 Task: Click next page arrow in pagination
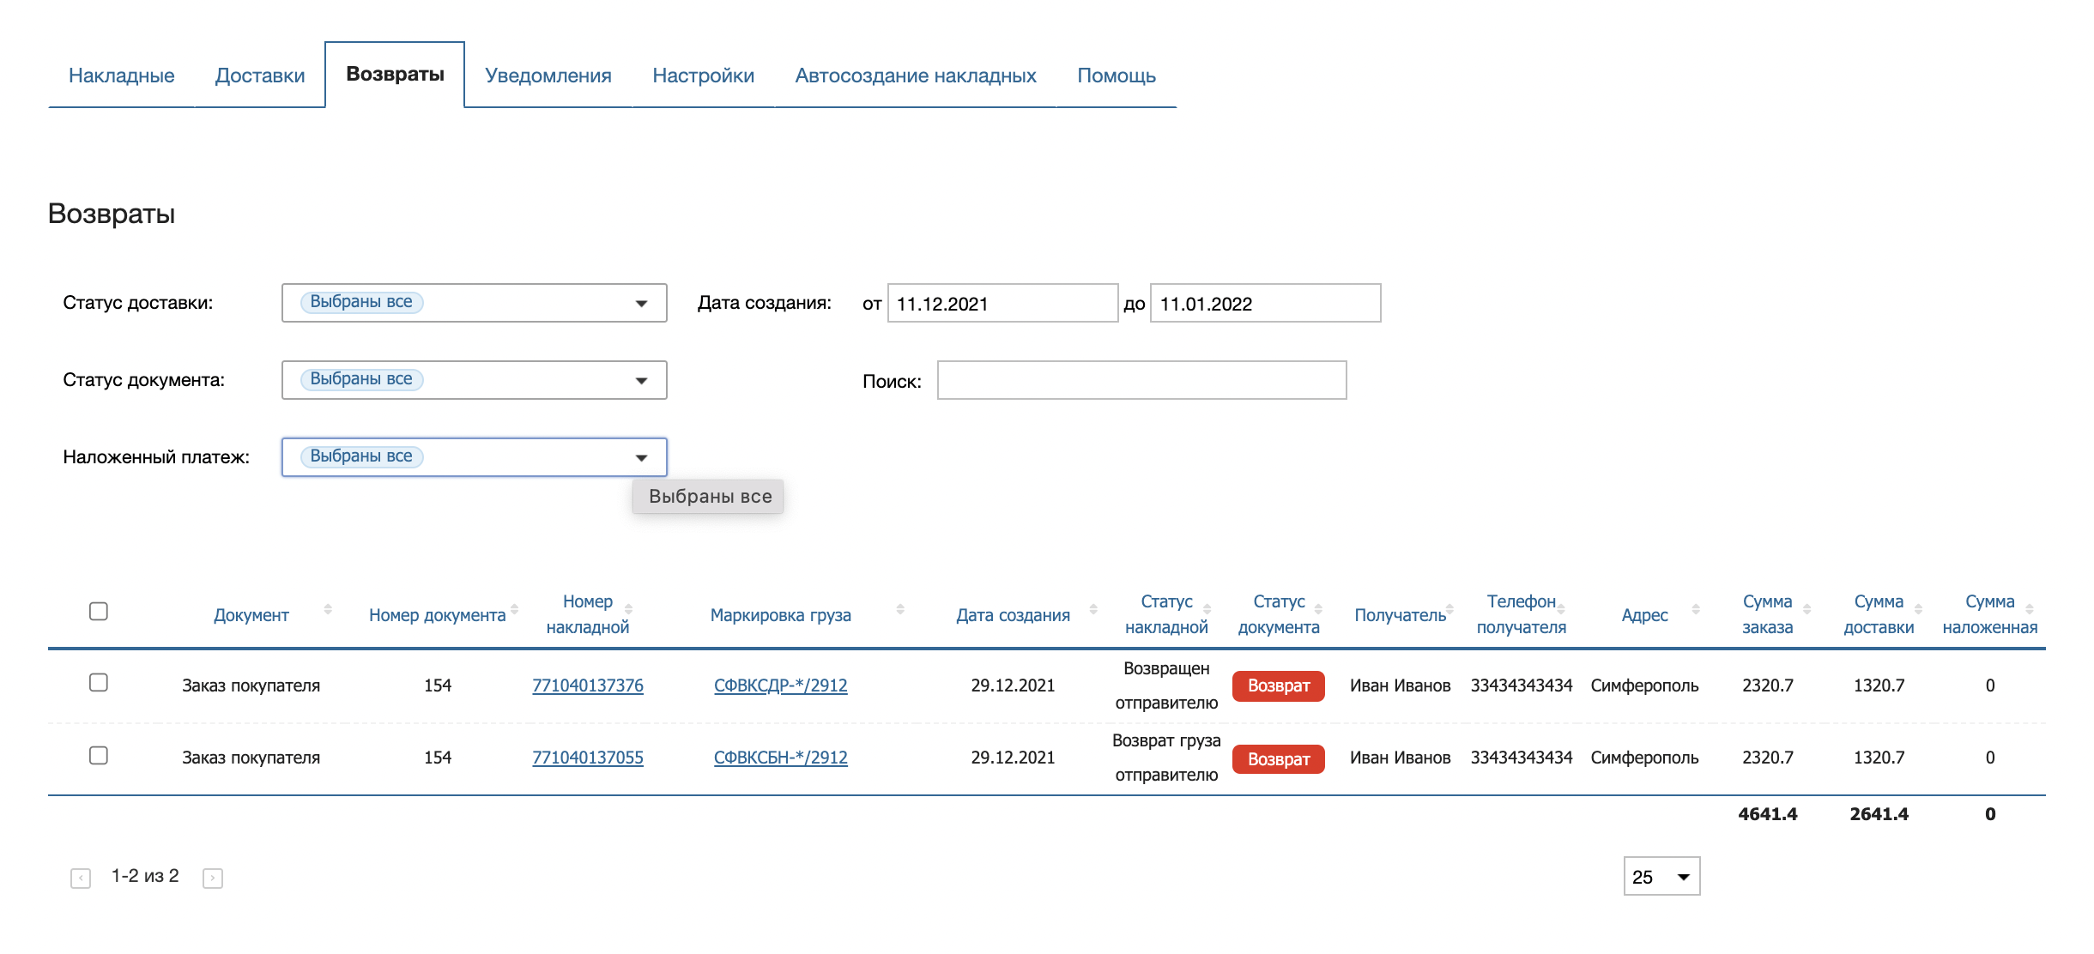[x=210, y=877]
